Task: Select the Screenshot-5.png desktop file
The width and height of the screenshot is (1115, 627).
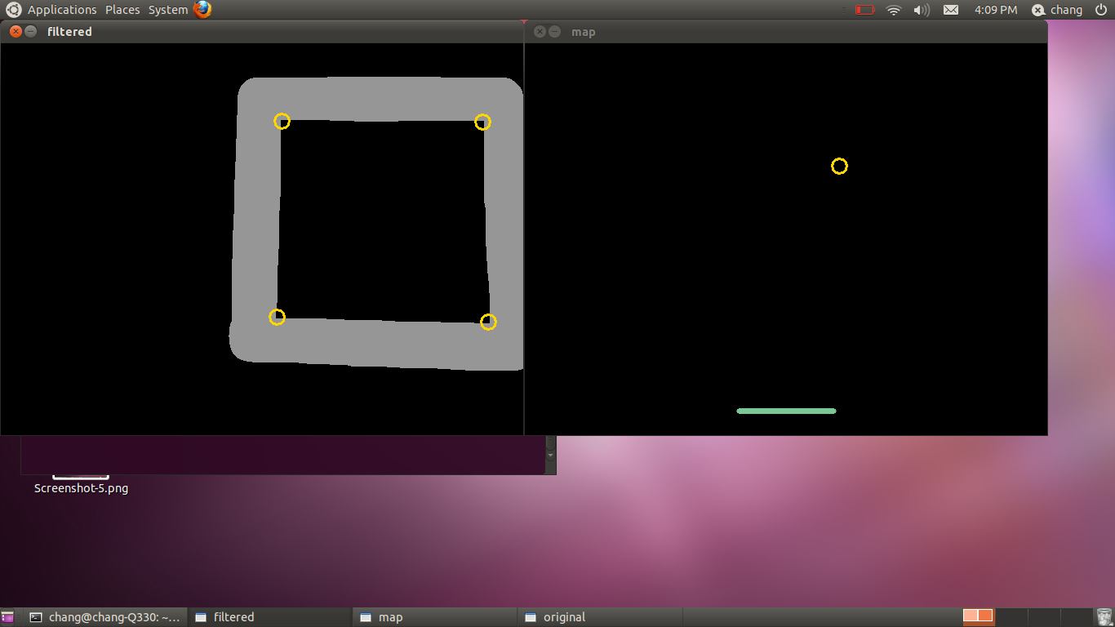Action: [x=81, y=488]
